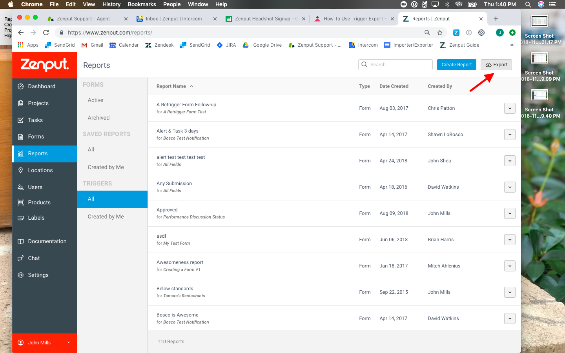Open the History menu in menu bar
The height and width of the screenshot is (353, 565).
(x=111, y=4)
